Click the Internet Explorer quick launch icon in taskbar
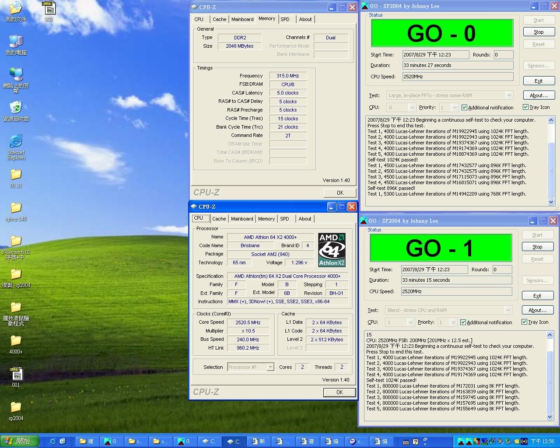 (53, 441)
